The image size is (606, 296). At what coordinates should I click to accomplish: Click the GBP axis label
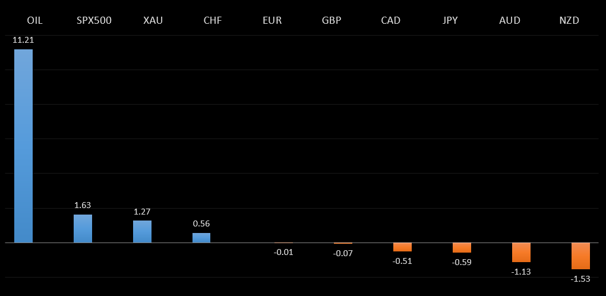(332, 20)
